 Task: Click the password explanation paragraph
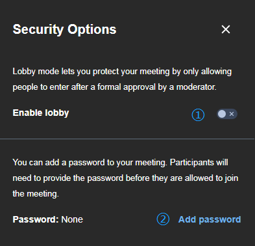(x=125, y=178)
